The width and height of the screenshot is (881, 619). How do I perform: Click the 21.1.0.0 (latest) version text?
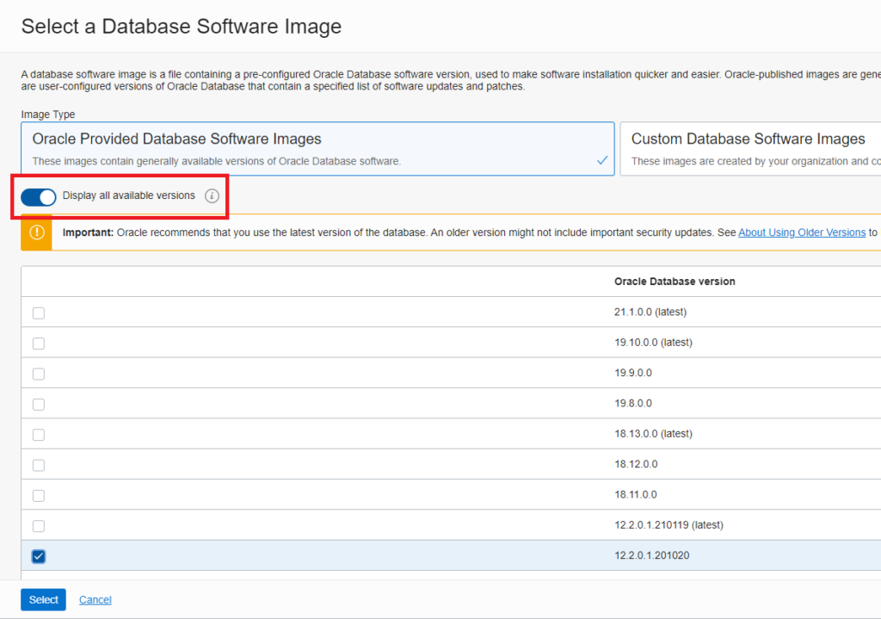(x=650, y=312)
